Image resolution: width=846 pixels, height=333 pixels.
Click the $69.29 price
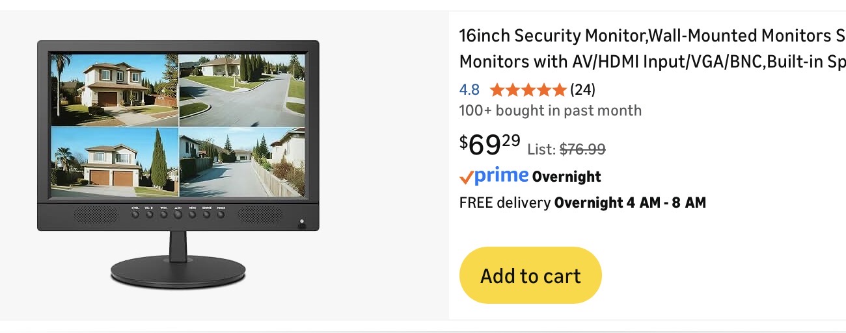[x=490, y=144]
